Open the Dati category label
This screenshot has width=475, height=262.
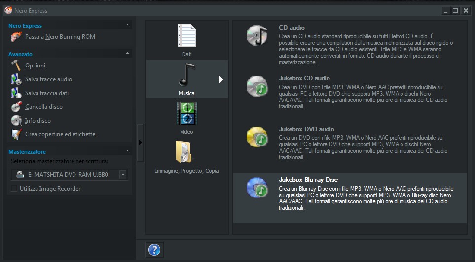coord(186,54)
